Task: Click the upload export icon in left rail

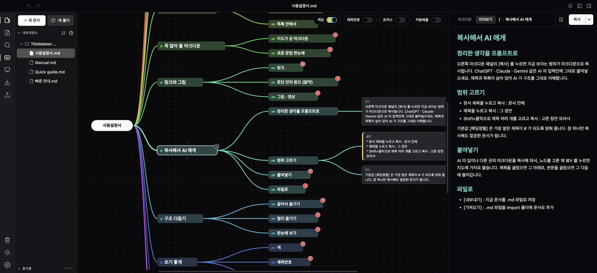Action: [x=7, y=95]
